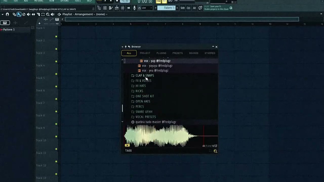Toggle playlist snap magnet

click(x=7, y=14)
